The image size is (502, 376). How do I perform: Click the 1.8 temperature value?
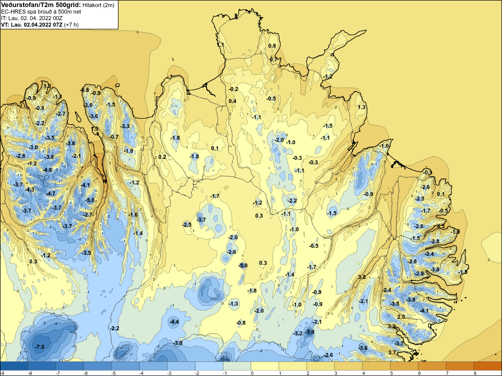(x=47, y=86)
